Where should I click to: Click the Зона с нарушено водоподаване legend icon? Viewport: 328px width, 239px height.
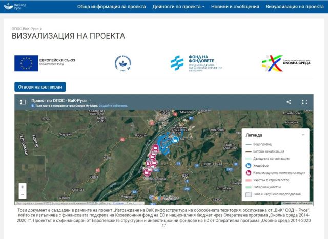click(248, 194)
